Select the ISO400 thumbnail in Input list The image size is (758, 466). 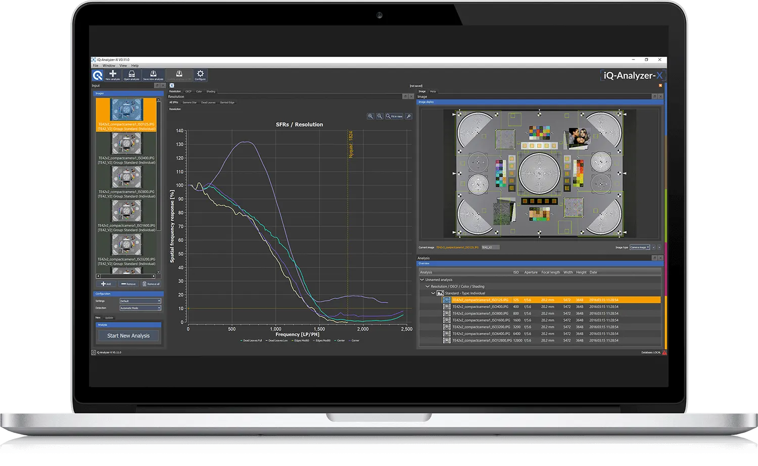tap(126, 148)
